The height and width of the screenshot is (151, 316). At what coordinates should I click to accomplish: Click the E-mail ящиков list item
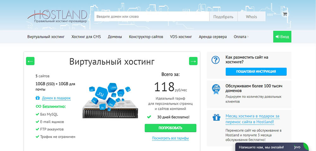tap(52, 122)
